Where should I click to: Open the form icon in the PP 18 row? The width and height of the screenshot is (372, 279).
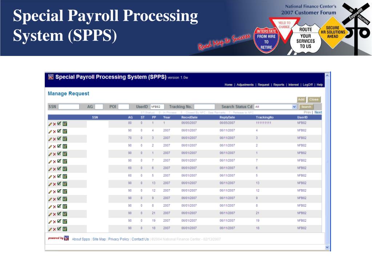(x=65, y=229)
